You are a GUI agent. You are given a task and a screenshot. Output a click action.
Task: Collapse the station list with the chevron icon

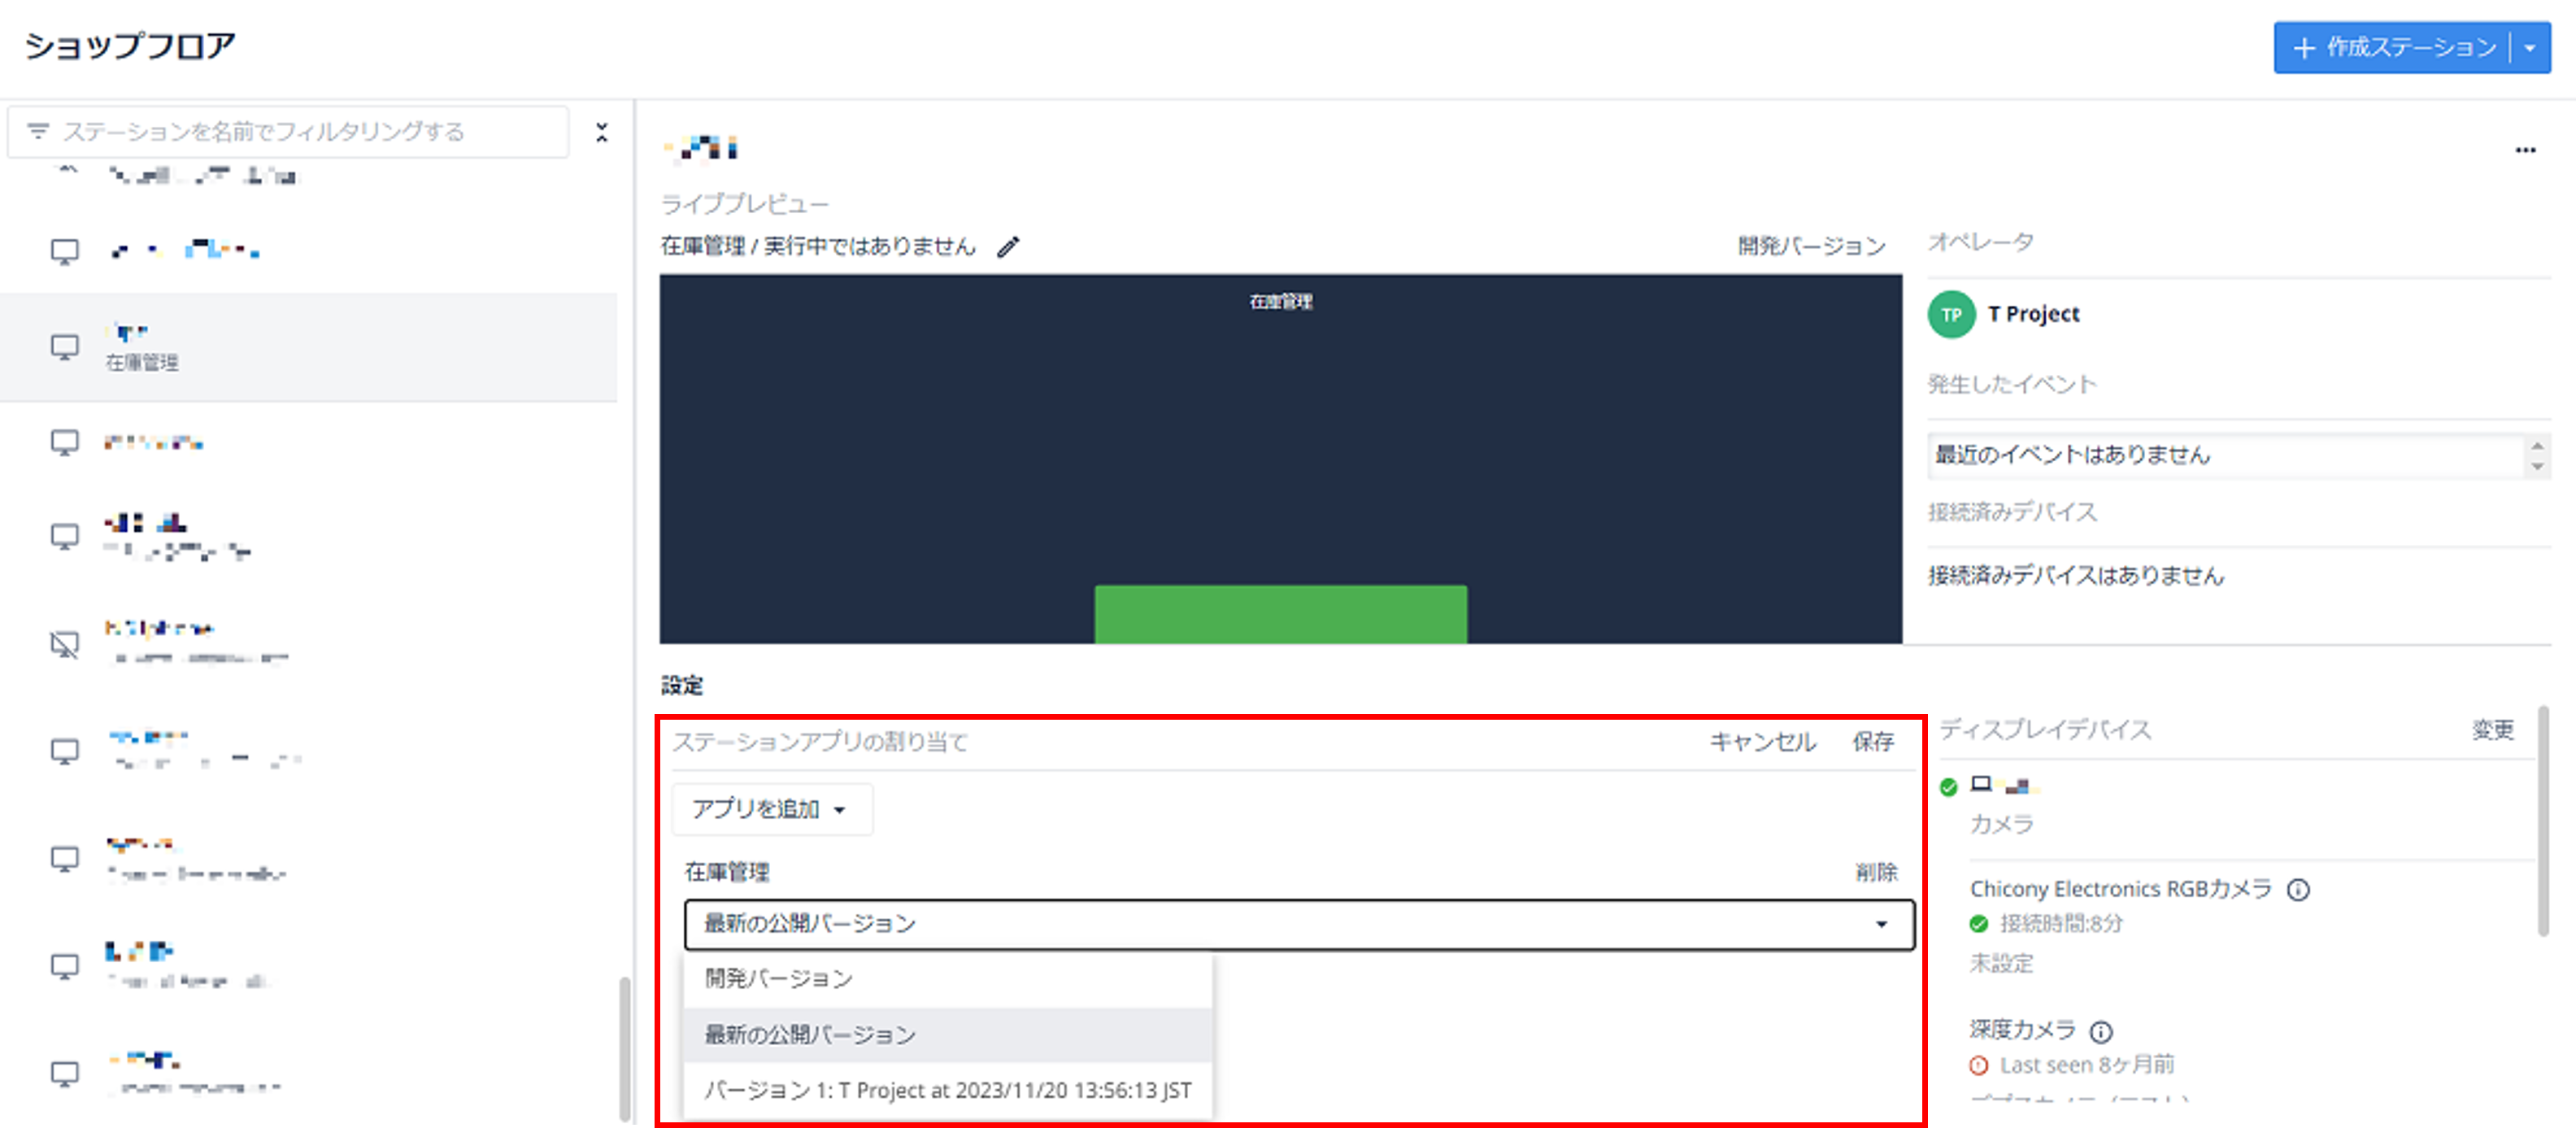click(601, 132)
